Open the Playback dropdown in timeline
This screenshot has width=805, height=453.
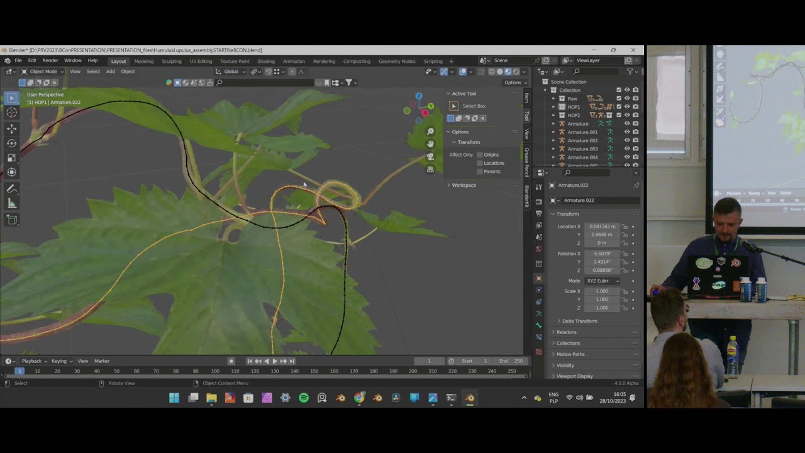[34, 361]
